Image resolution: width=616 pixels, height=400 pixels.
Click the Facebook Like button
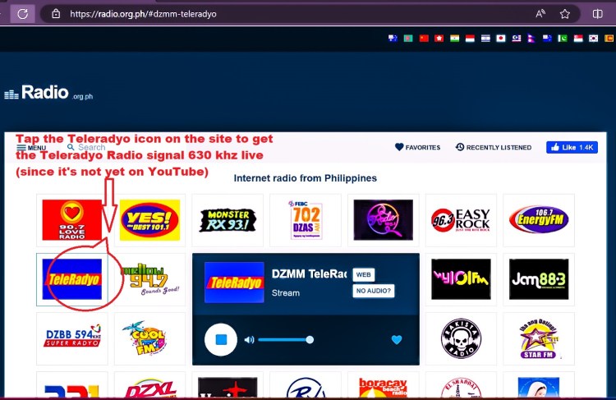(x=572, y=147)
